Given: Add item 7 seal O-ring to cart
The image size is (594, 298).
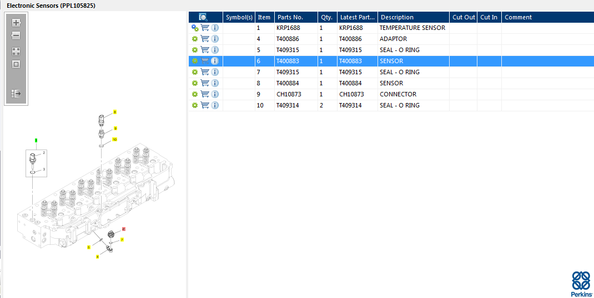Looking at the screenshot, I should coord(205,71).
